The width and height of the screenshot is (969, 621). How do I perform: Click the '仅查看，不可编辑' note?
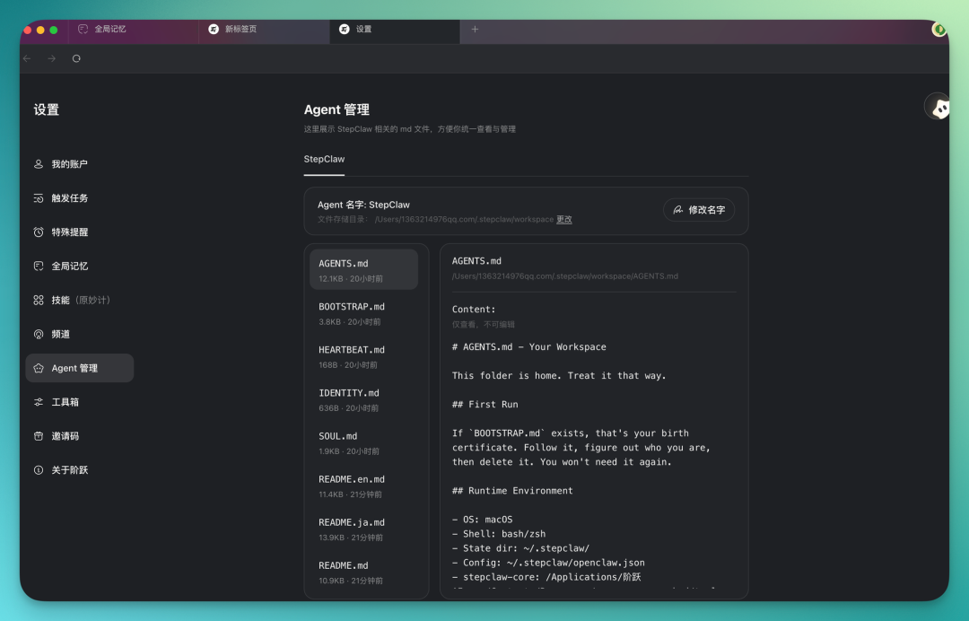click(x=484, y=324)
